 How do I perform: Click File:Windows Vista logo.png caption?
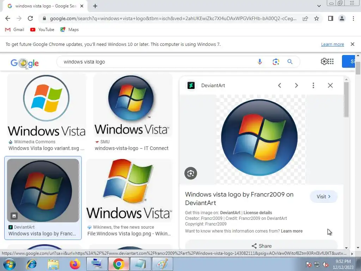pyautogui.click(x=129, y=234)
